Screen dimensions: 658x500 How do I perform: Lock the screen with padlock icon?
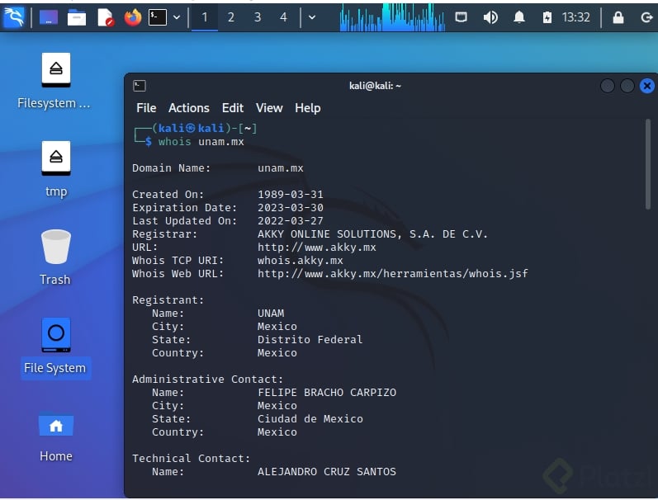618,17
